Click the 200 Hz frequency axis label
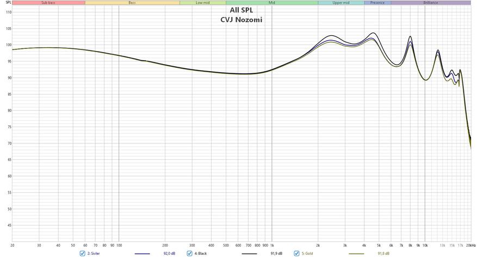477x257 pixels. [x=165, y=245]
